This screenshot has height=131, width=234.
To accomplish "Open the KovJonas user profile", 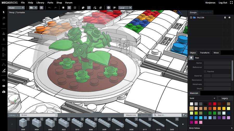I will (x=210, y=3).
